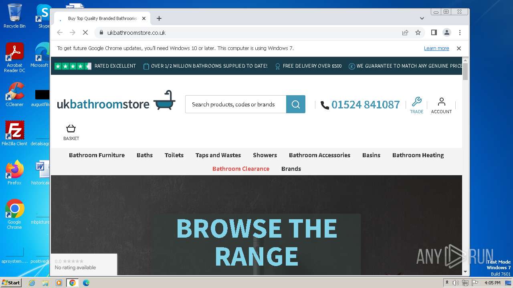Focus the product search field
Viewport: 513px width, 288px height.
[236, 104]
